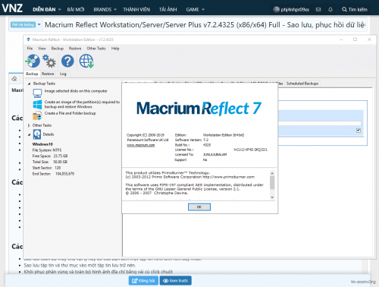Click the blue question mark help icon

[67, 61]
